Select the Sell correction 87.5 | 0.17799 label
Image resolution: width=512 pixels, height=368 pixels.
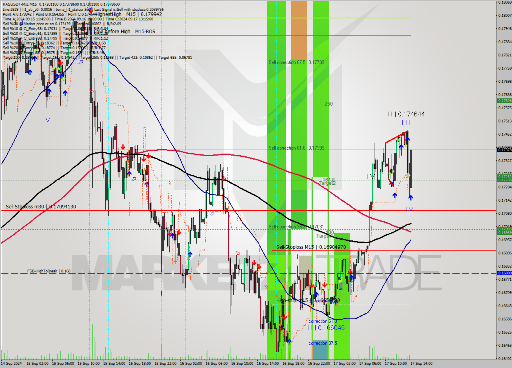[296, 62]
